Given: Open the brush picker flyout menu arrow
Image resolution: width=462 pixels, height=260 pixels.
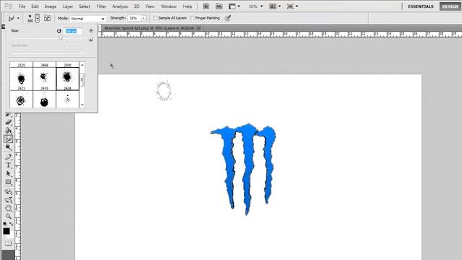Looking at the screenshot, I should [91, 30].
